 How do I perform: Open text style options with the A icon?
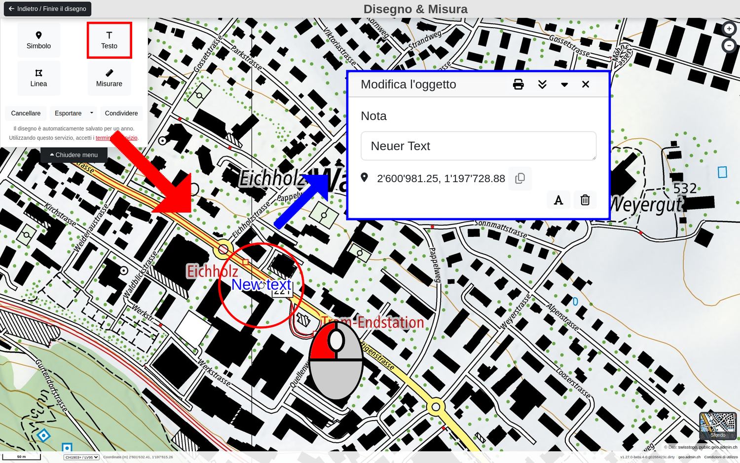click(558, 200)
